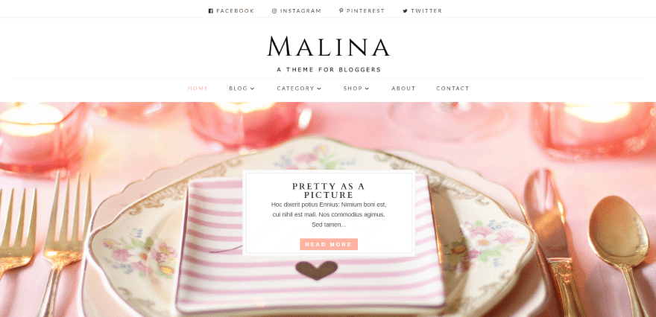Viewport: 656px width, 317px height.
Task: Click the post excerpt text in slider
Action: point(329,214)
